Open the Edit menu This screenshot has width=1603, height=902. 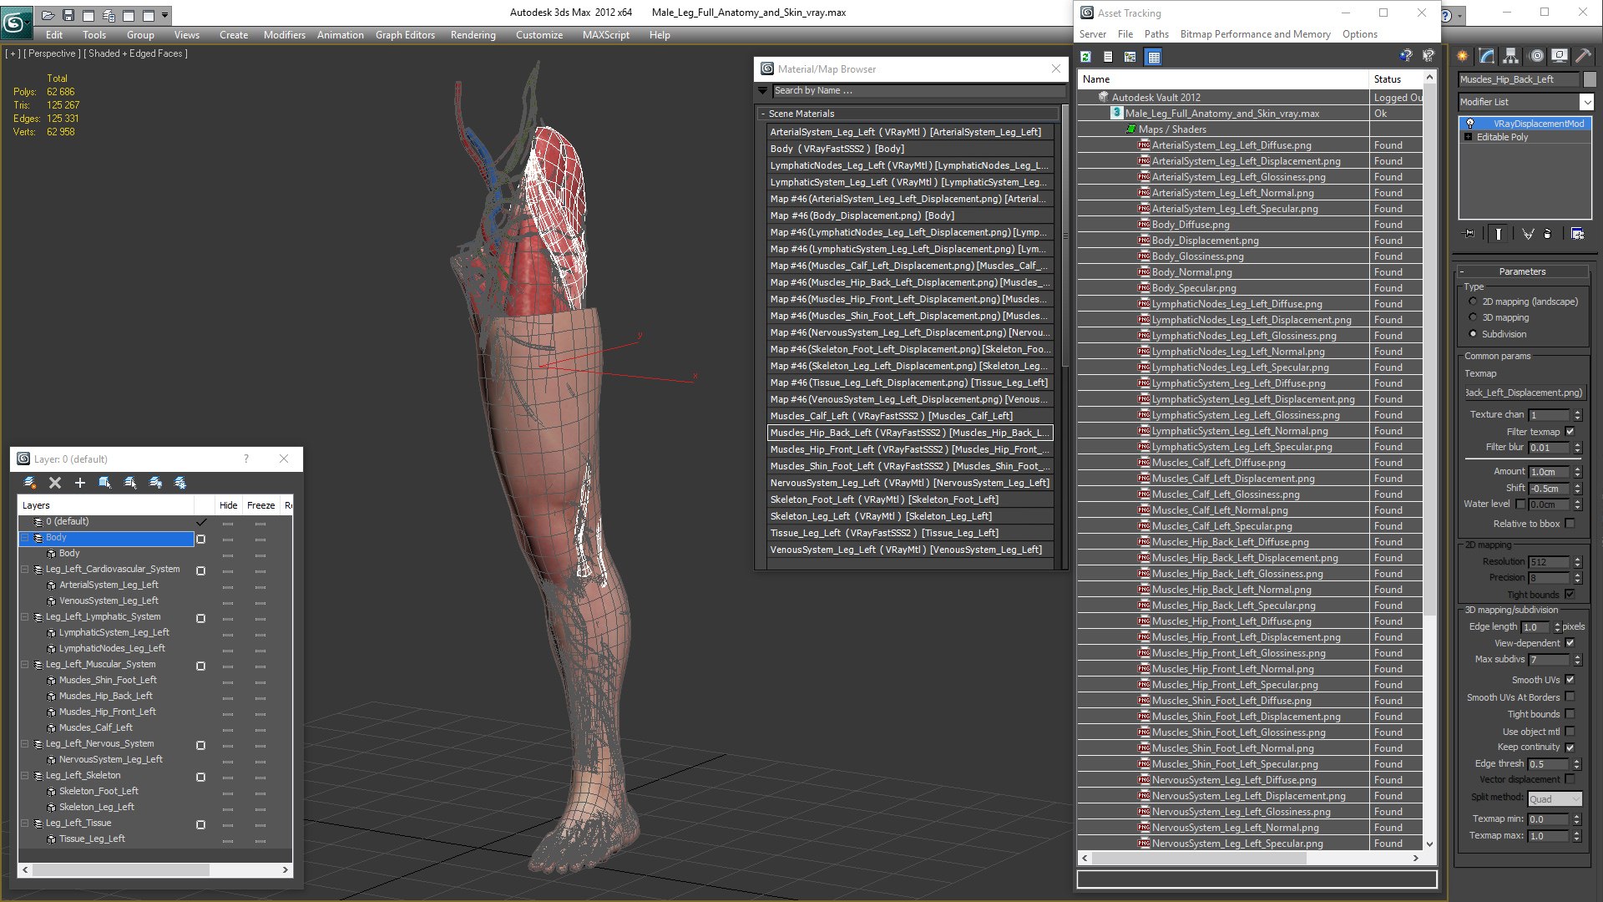pos(54,35)
